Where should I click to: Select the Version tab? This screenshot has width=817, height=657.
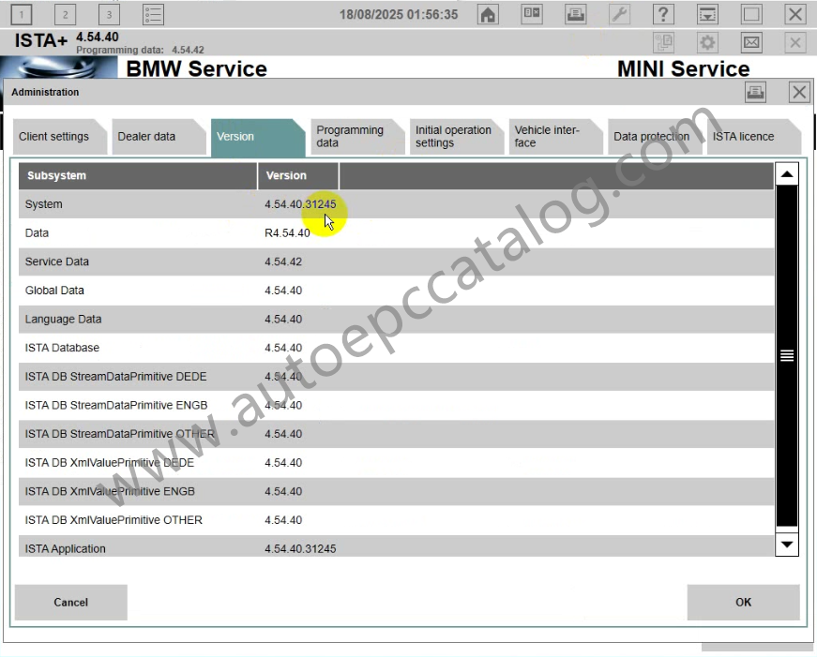tap(257, 138)
